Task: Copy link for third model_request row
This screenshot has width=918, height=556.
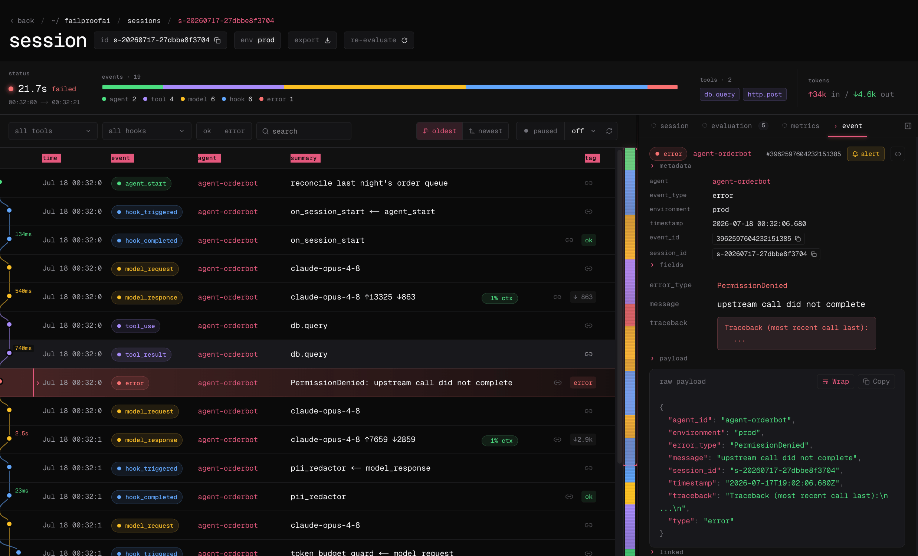Action: point(588,525)
